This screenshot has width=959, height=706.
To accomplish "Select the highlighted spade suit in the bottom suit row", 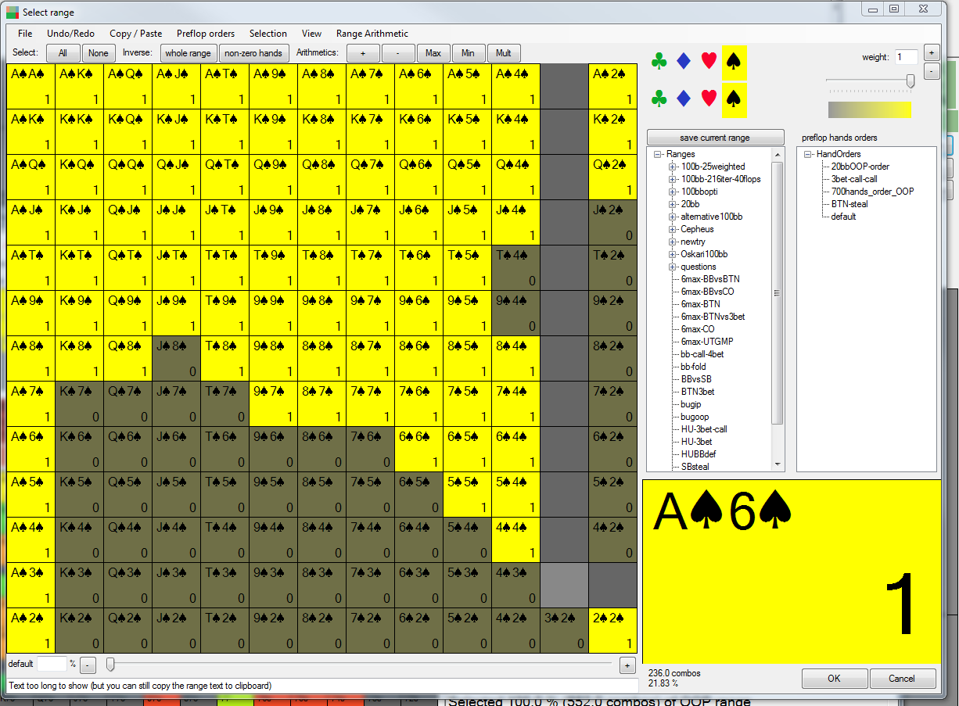I will pyautogui.click(x=734, y=99).
